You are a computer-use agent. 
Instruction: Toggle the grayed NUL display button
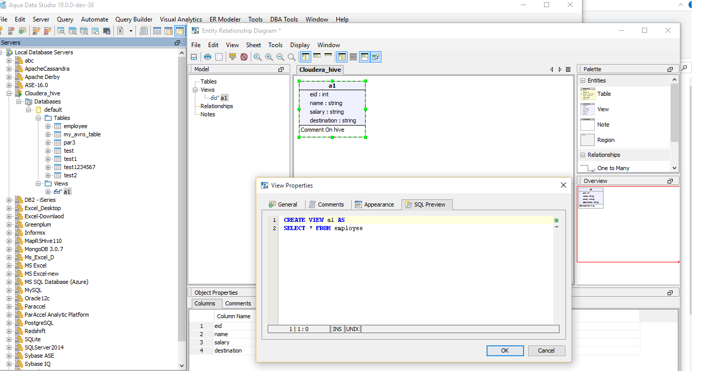[x=353, y=57]
